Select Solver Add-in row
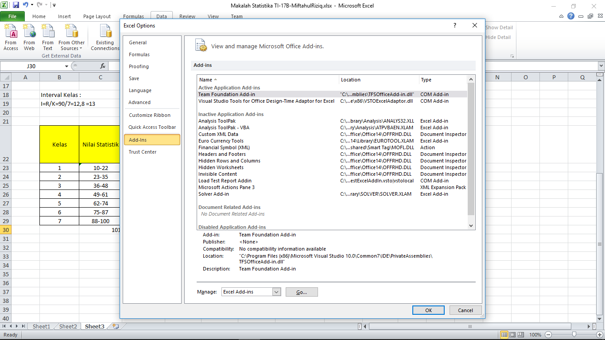605x340 pixels. tap(332, 194)
